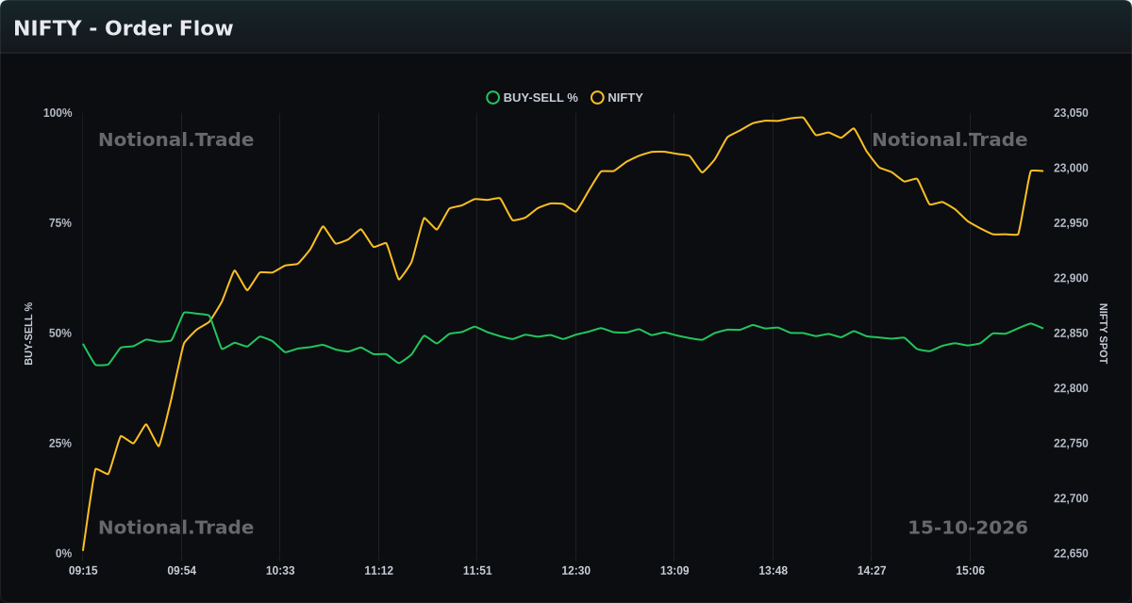Click the 10:33 time axis label
The height and width of the screenshot is (603, 1132).
click(280, 571)
